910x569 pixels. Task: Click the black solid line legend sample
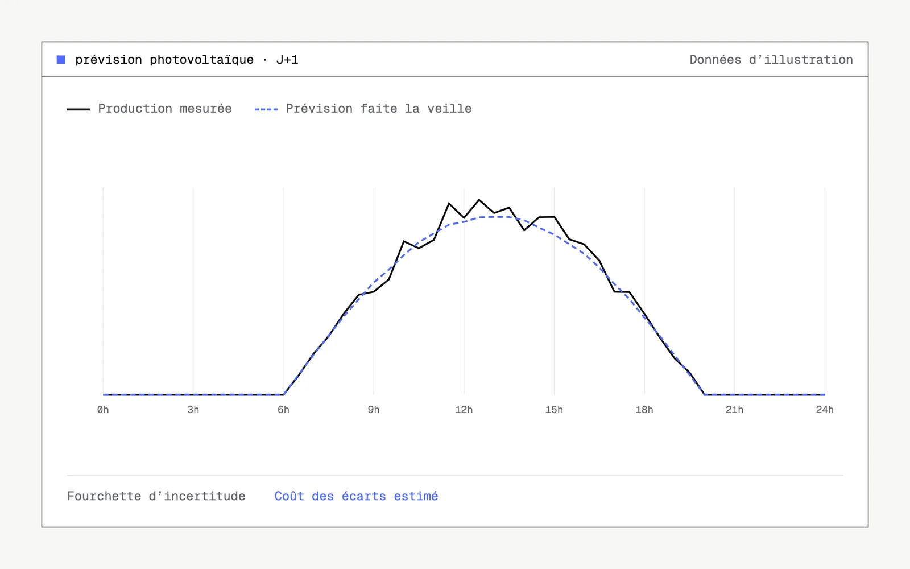[x=78, y=109]
